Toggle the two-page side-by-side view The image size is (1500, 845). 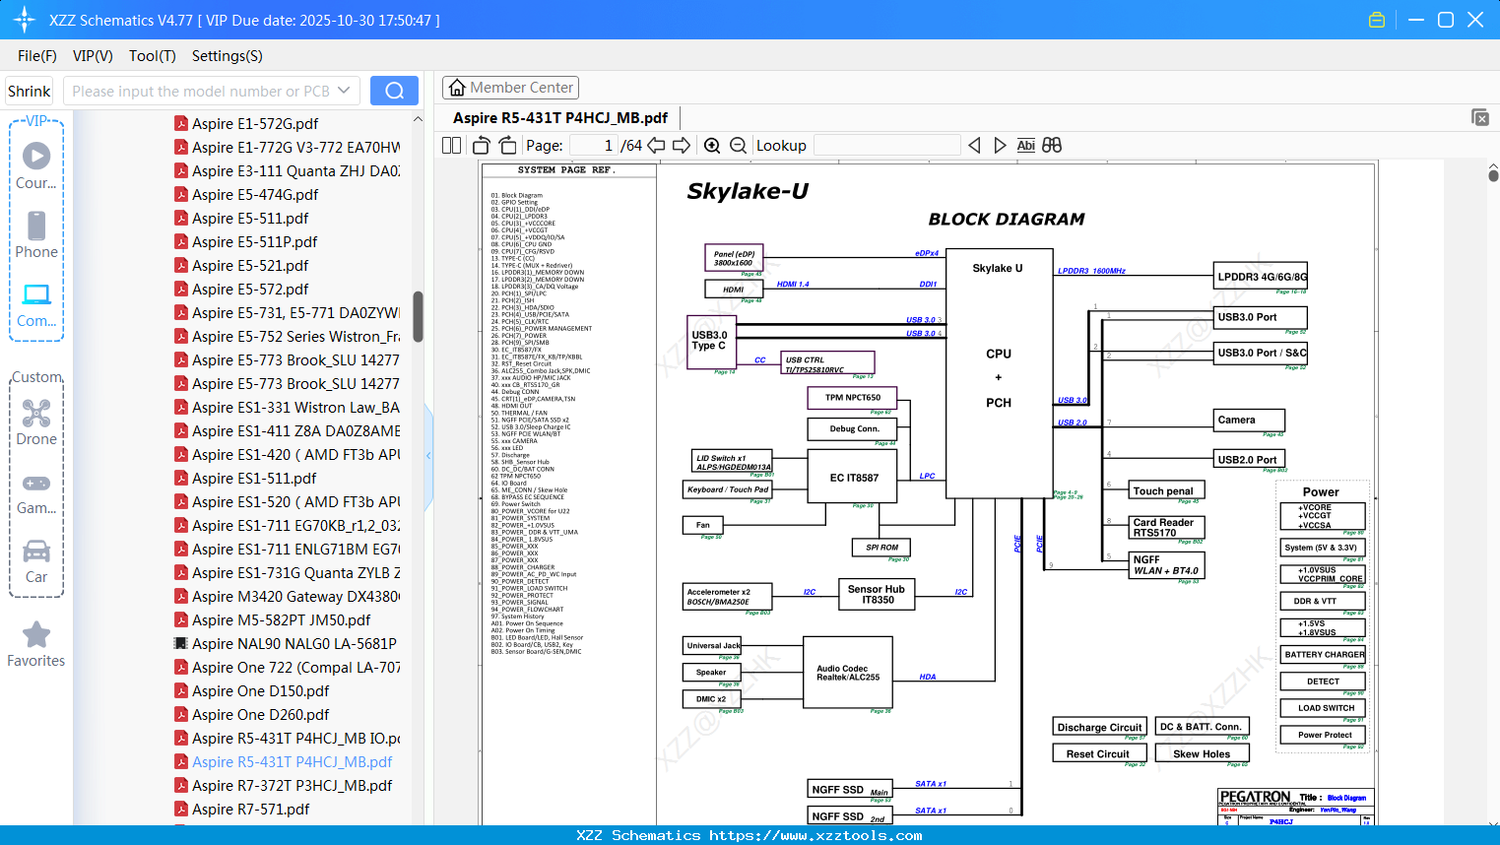coord(452,146)
